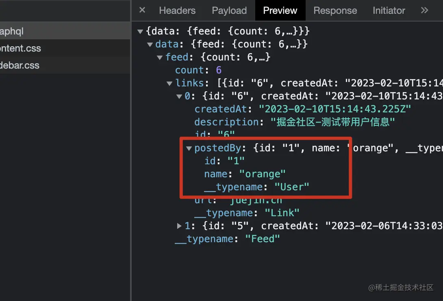Viewport: 443px width, 301px height.
Task: Click the createdAt value "2023-02-10T15:14:43.225Z"
Action: click(335, 109)
